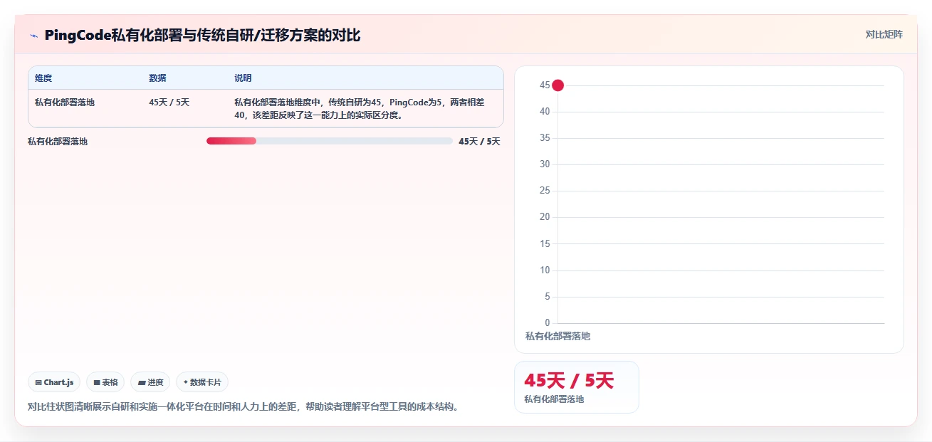Click the 数据 column header
This screenshot has width=932, height=442.
pyautogui.click(x=157, y=78)
